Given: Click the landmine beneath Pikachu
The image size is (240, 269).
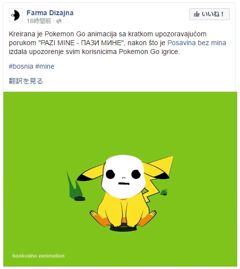Looking at the screenshot, I should (x=124, y=228).
